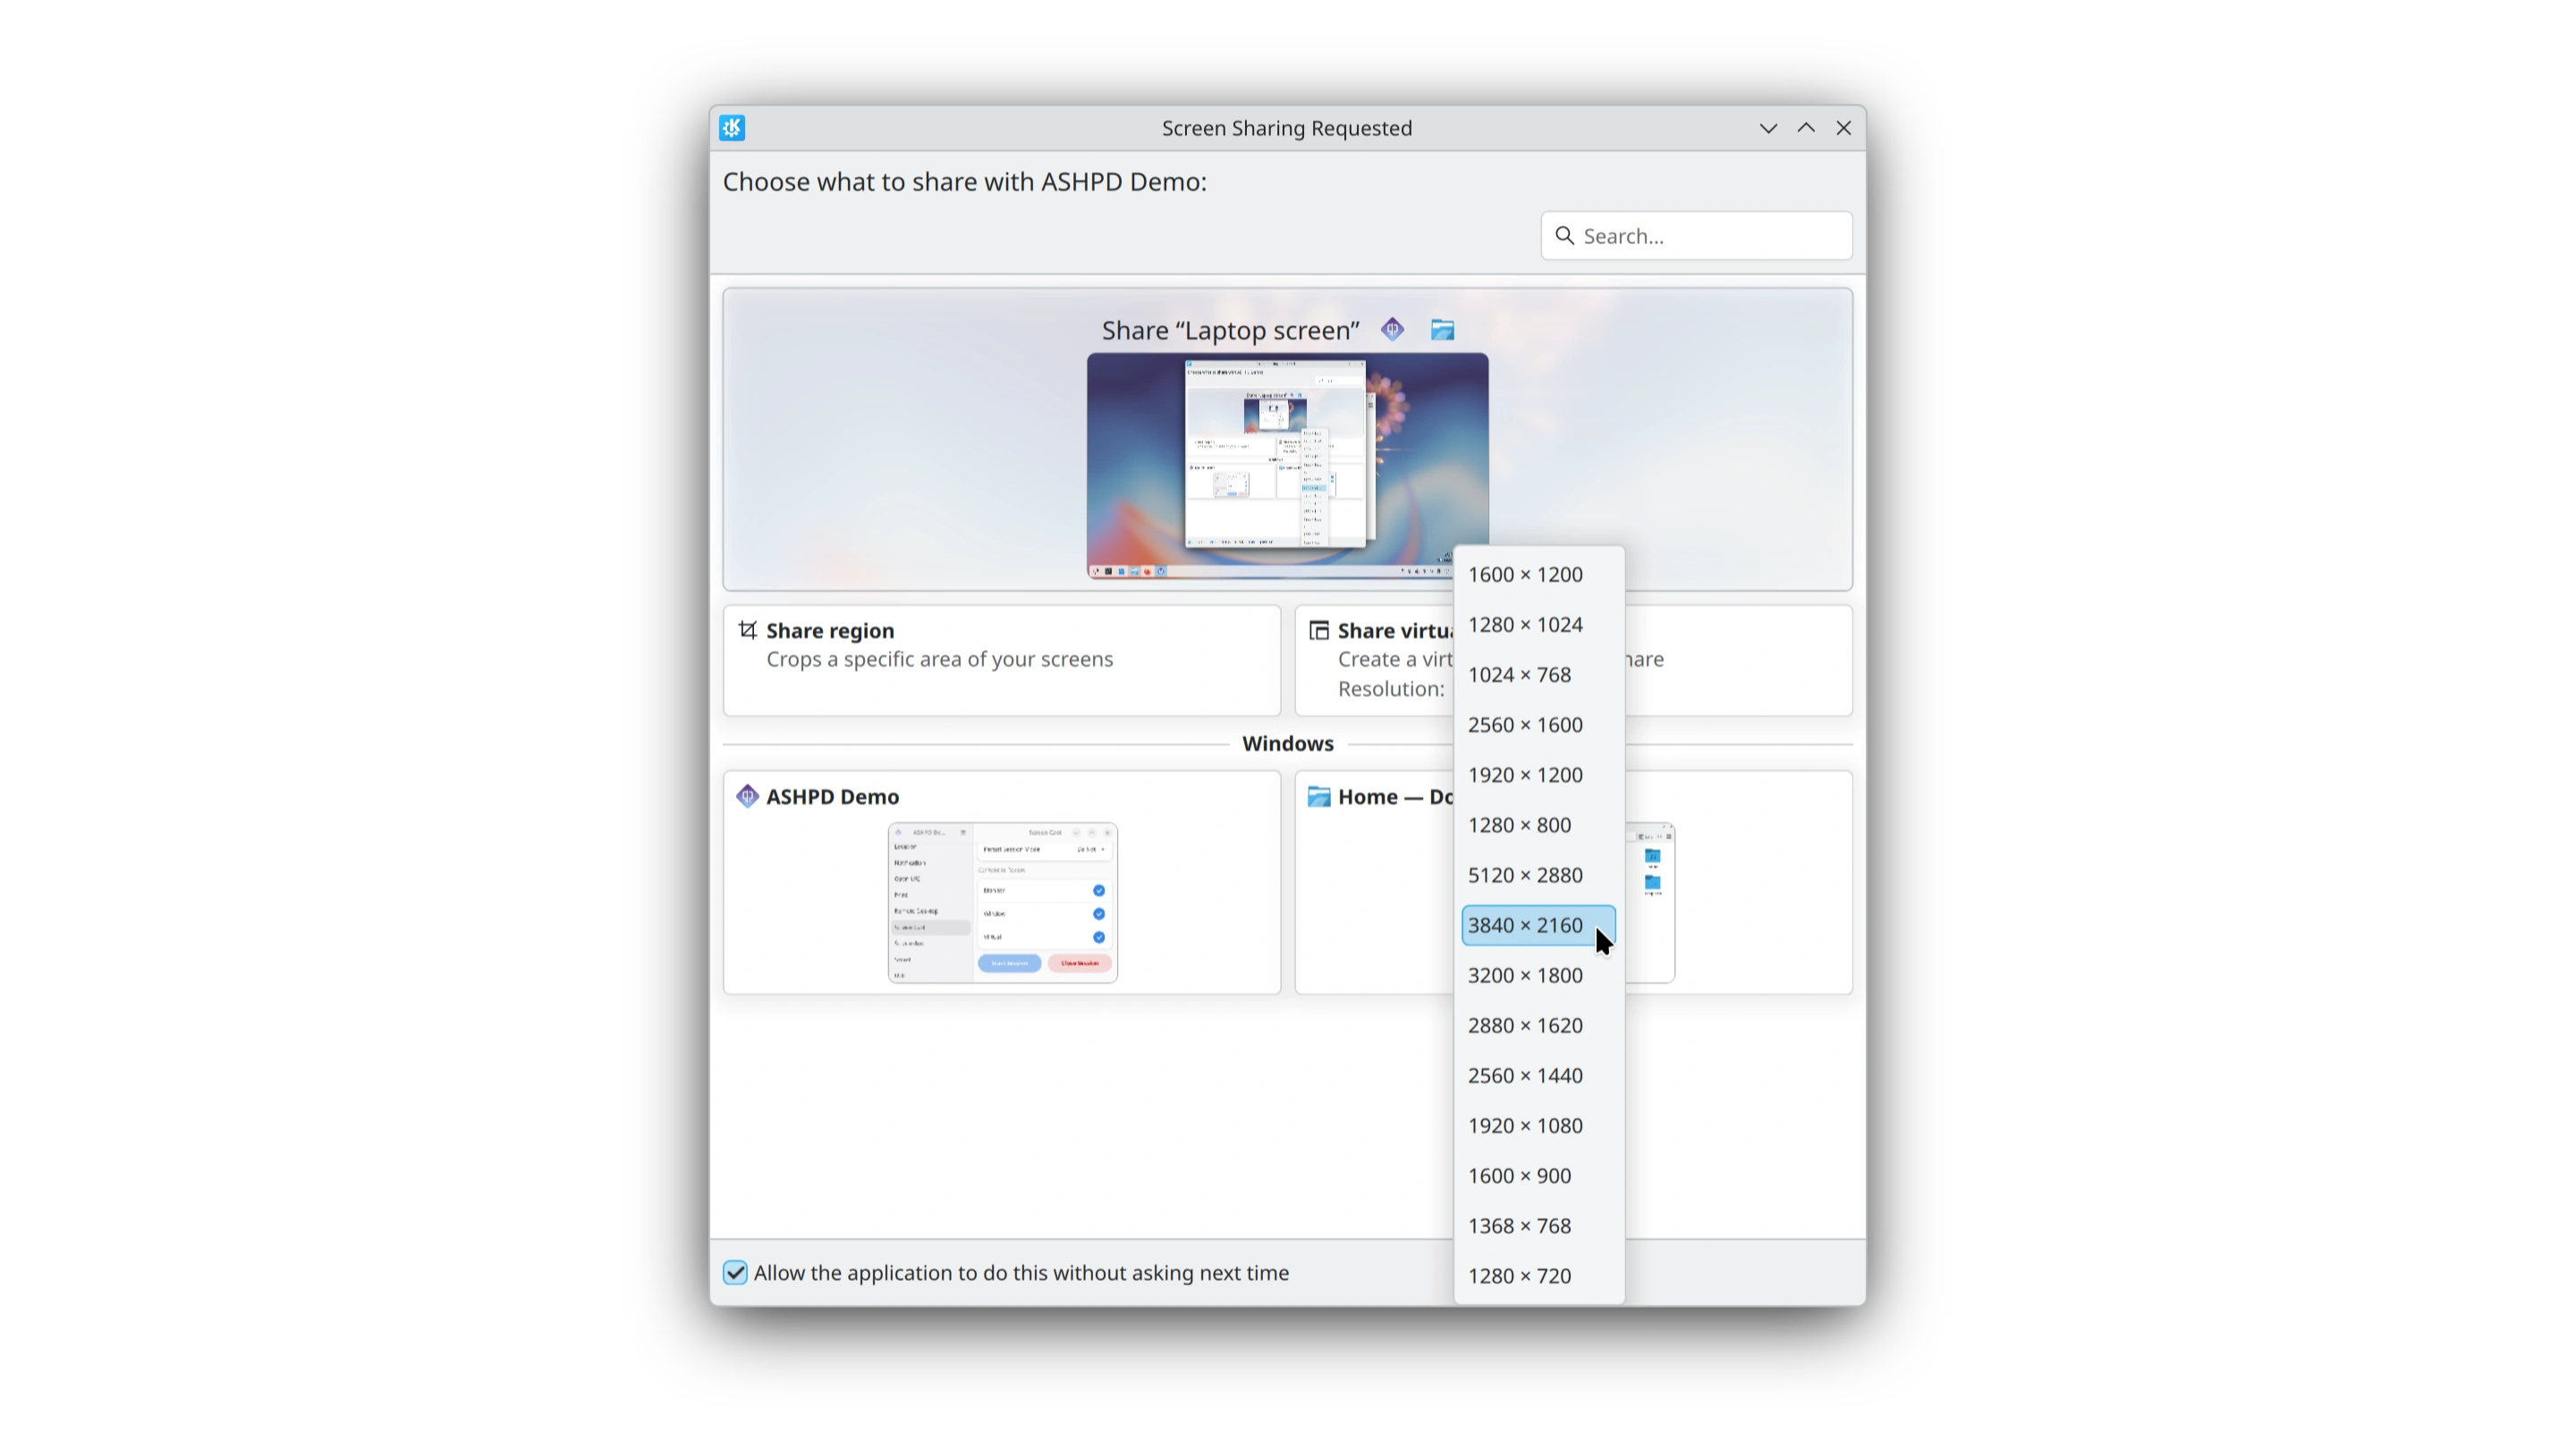The width and height of the screenshot is (2576, 1448).
Task: Choose 1280 × 720 resolution
Action: click(x=1538, y=1276)
